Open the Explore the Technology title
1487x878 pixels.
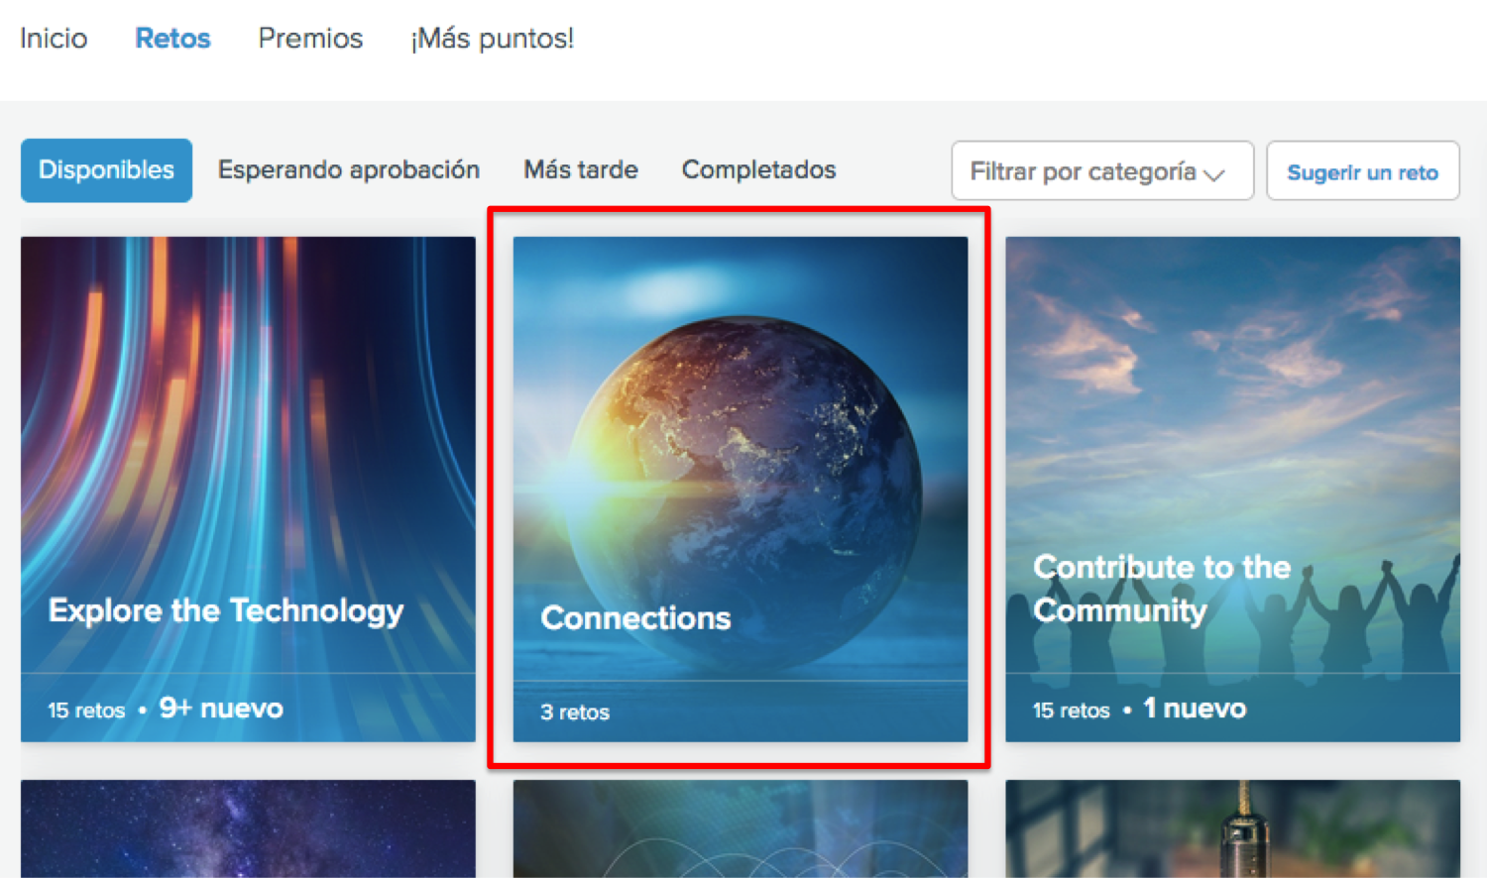[226, 610]
